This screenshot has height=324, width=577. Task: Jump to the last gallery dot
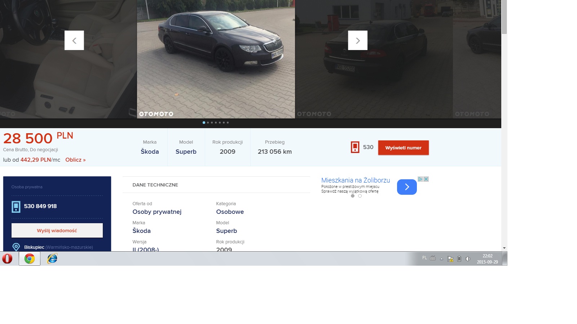(x=228, y=122)
